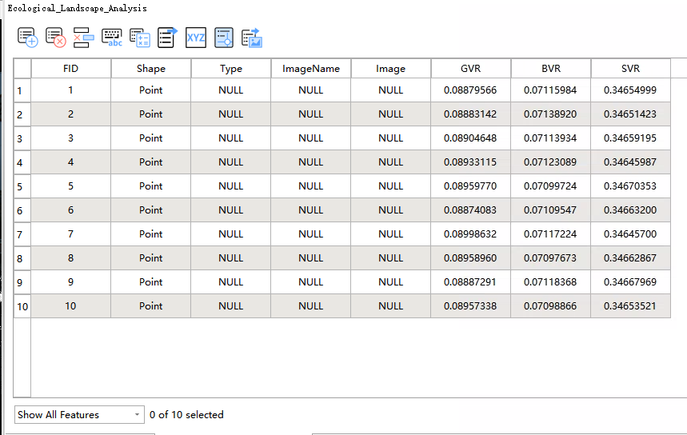
Task: Click the Delete Field icon with red X
Action: [x=55, y=38]
